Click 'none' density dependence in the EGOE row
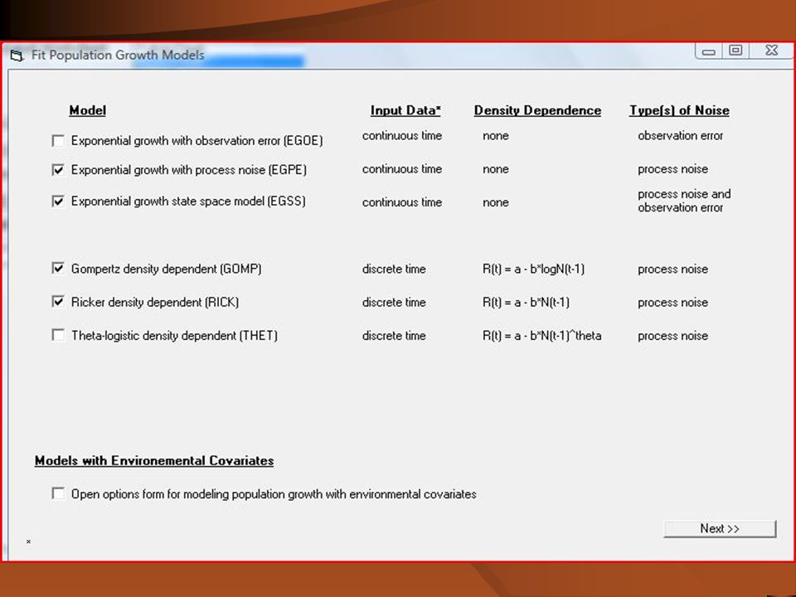The image size is (796, 597). (x=496, y=135)
